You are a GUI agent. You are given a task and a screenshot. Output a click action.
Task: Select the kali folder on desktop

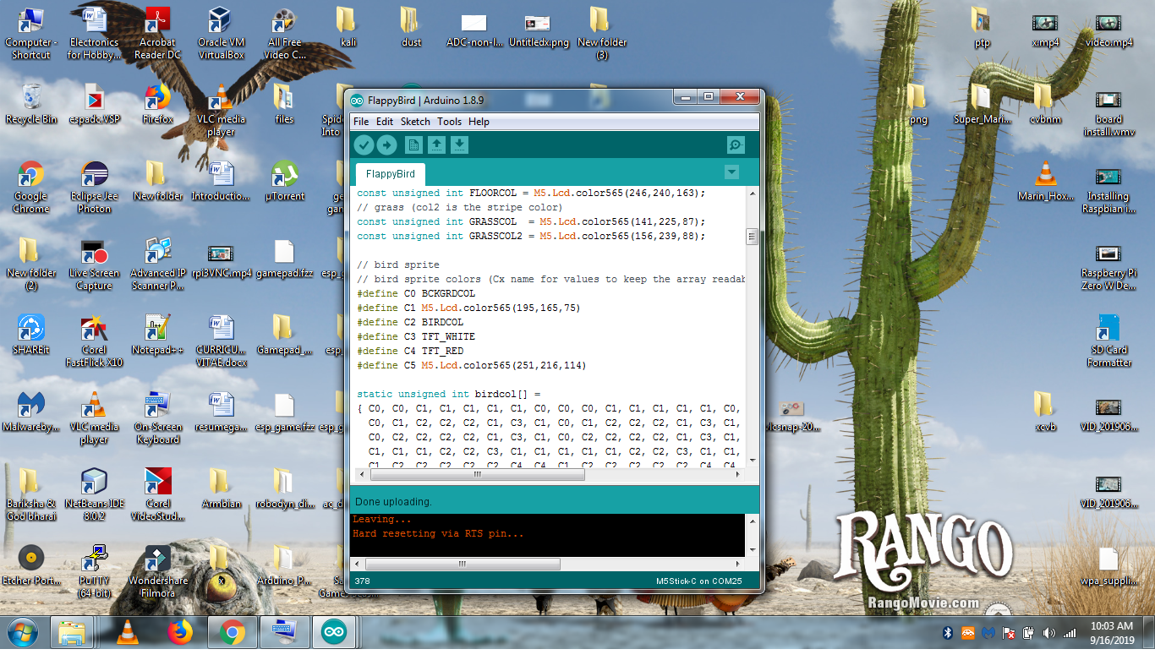[348, 27]
